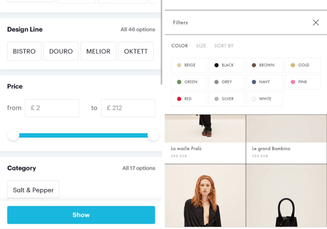Filter products by Black color
Image resolution: width=327 pixels, height=229 pixels.
pyautogui.click(x=227, y=66)
